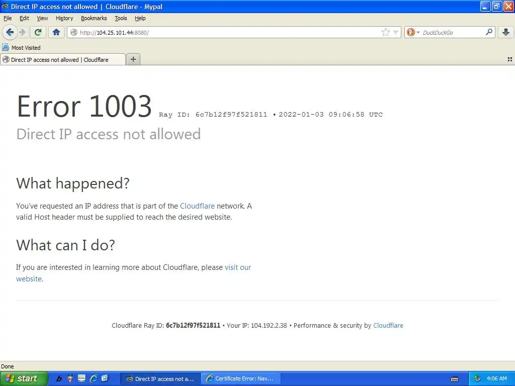Viewport: 515px width, 386px height.
Task: Open the View menu
Action: [x=42, y=18]
